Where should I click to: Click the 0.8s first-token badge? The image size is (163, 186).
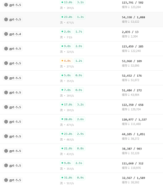click(x=80, y=148)
